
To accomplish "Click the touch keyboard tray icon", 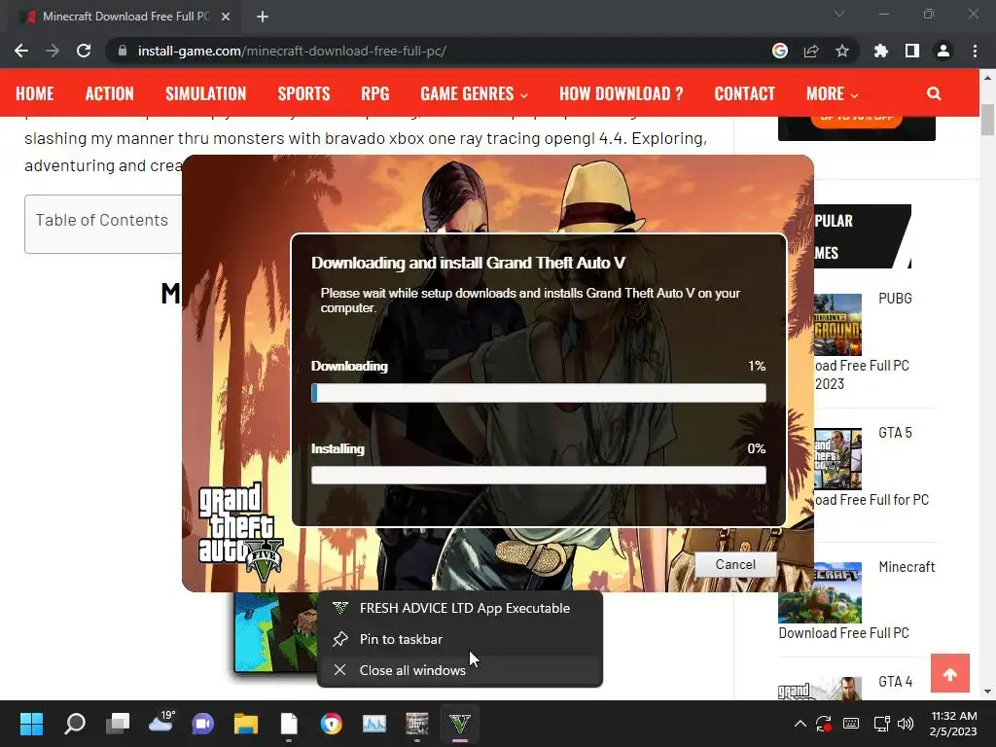I will (x=851, y=724).
